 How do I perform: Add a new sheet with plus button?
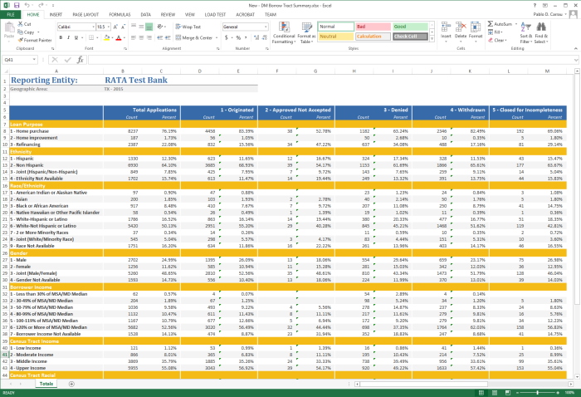pos(71,384)
